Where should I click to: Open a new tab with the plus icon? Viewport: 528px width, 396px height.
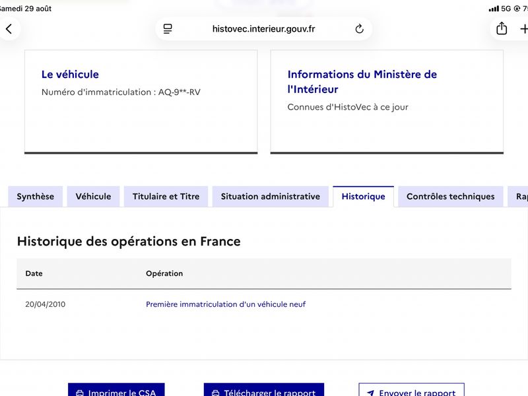524,29
